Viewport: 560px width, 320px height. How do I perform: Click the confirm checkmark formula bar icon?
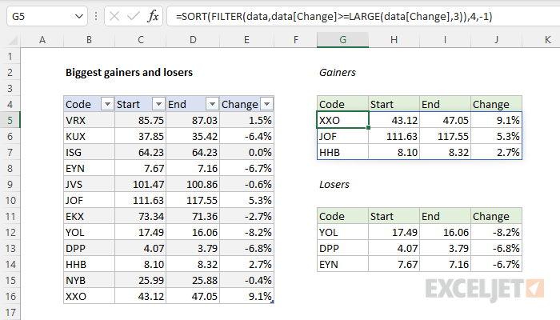134,16
